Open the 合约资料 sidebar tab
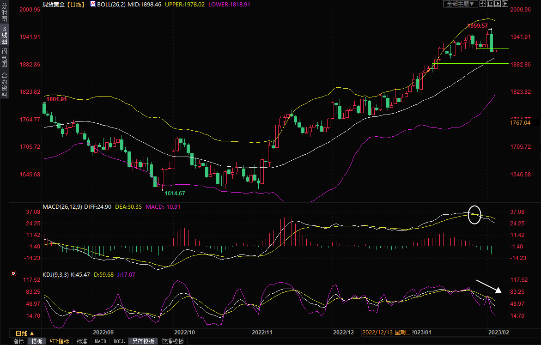This screenshot has width=541, height=345. point(4,85)
